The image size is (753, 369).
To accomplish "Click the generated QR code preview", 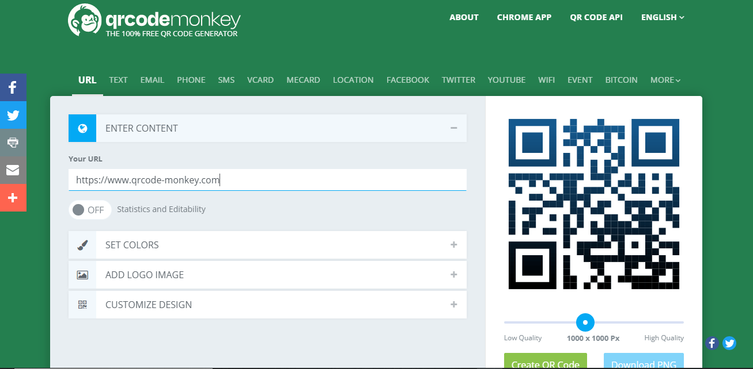I will click(x=594, y=204).
